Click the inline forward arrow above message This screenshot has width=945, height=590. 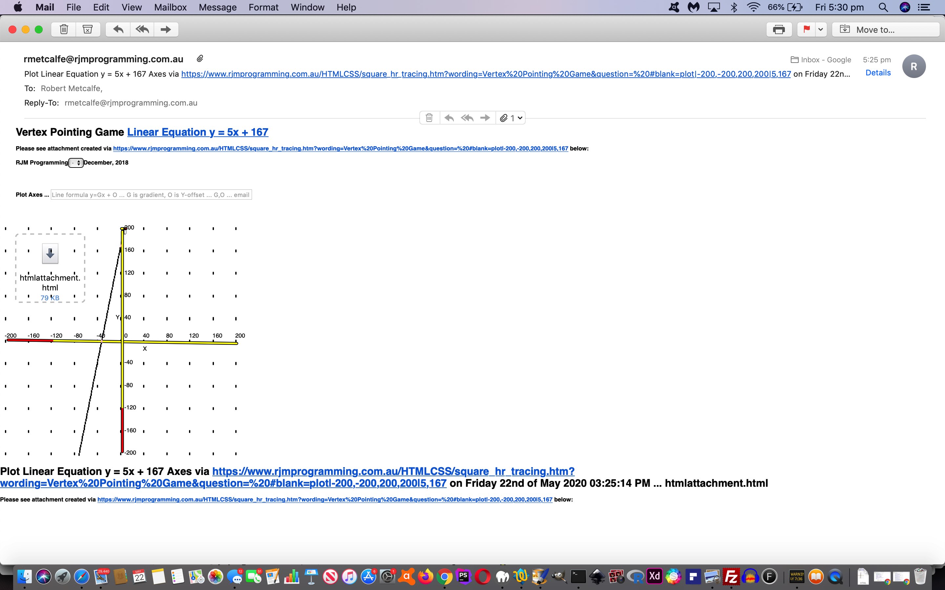485,118
